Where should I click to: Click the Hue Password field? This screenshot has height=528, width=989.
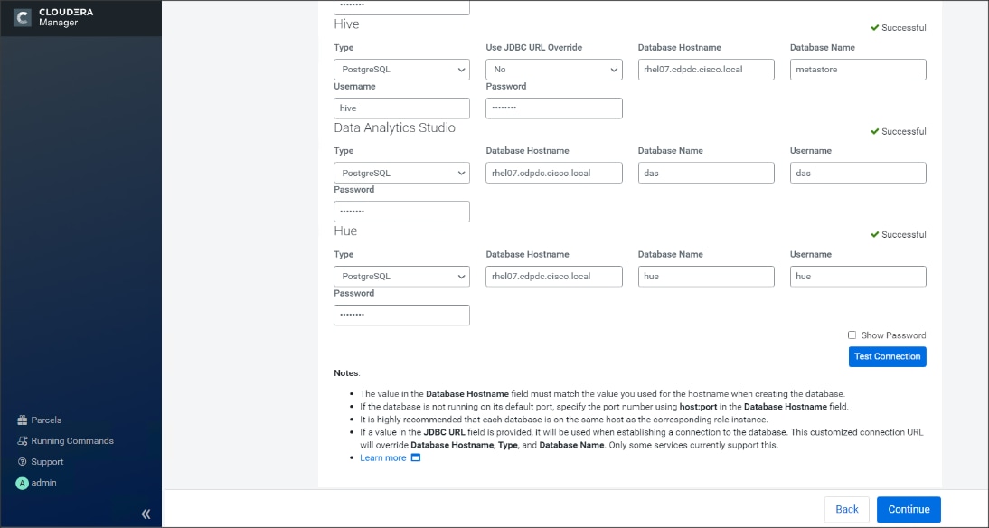tap(401, 315)
